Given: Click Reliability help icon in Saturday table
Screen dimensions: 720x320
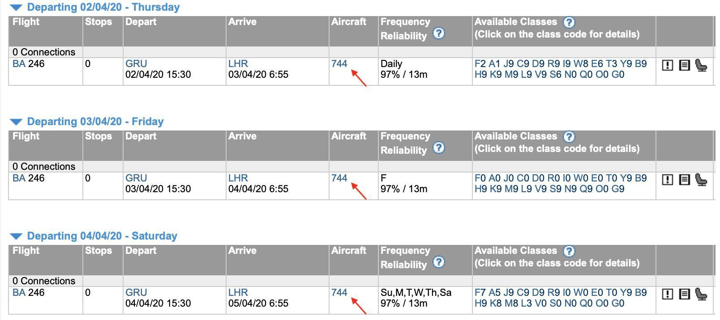Looking at the screenshot, I should click(x=439, y=262).
